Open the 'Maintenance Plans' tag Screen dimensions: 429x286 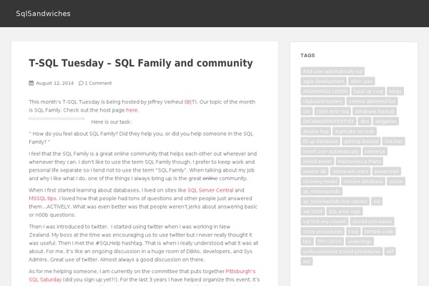pos(359,162)
